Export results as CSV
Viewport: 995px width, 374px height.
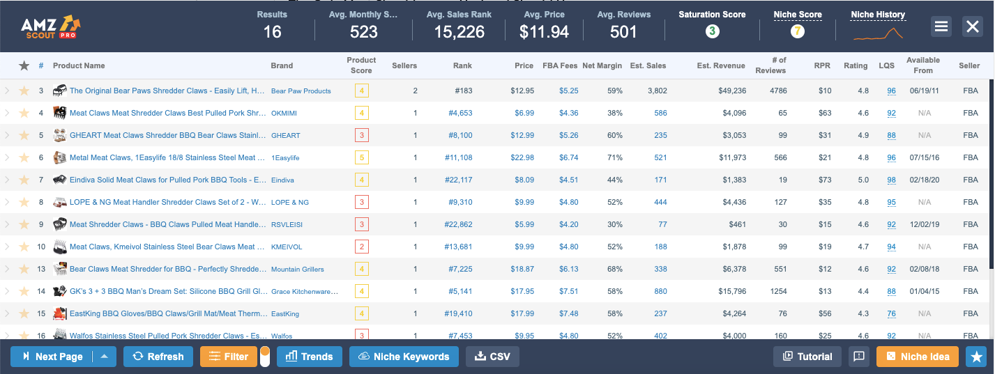tap(492, 357)
